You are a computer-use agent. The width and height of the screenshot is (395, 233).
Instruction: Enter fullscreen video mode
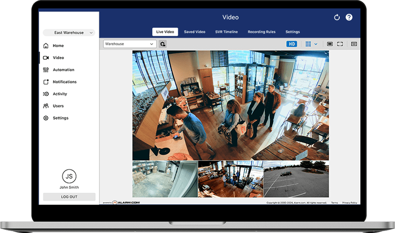(340, 44)
